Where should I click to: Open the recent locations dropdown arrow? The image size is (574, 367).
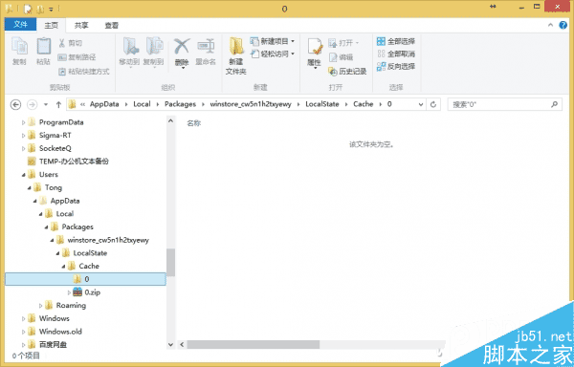tap(46, 104)
